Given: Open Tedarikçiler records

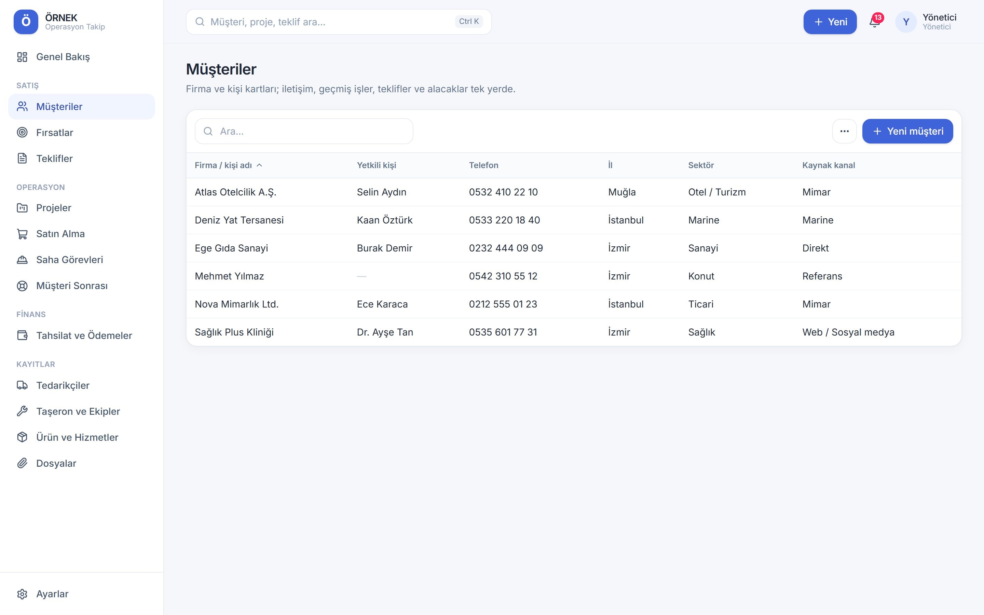Looking at the screenshot, I should 82,386.
